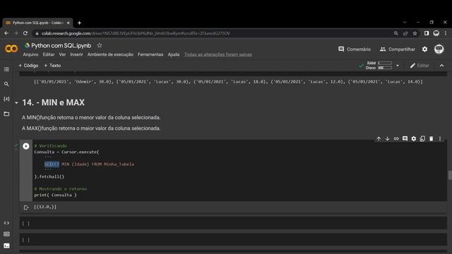Open a new browser tab

pos(79,23)
